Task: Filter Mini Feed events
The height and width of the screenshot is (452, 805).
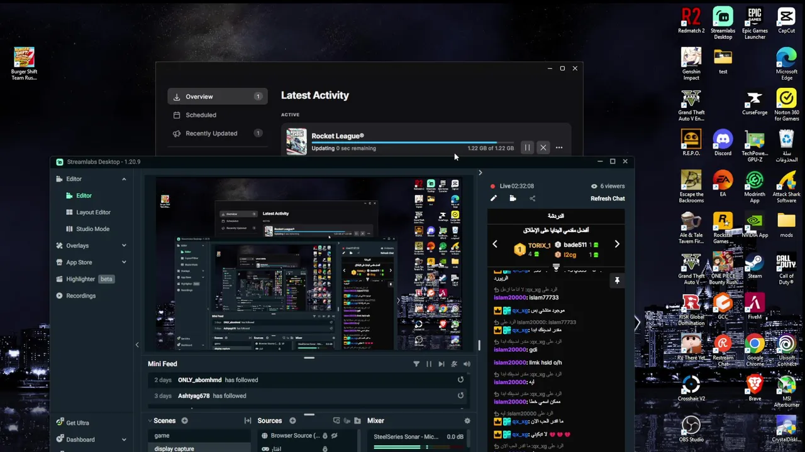Action: 416,364
